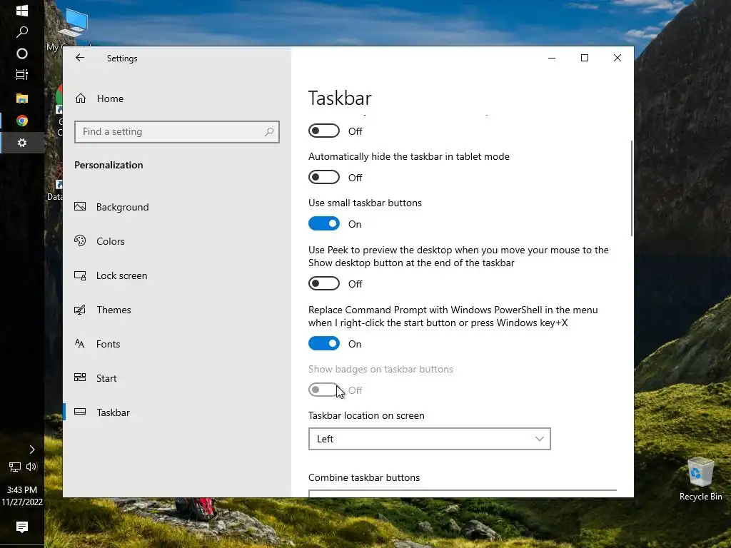The height and width of the screenshot is (548, 731).
Task: Toggle auto-hide taskbar in tablet mode
Action: (324, 178)
